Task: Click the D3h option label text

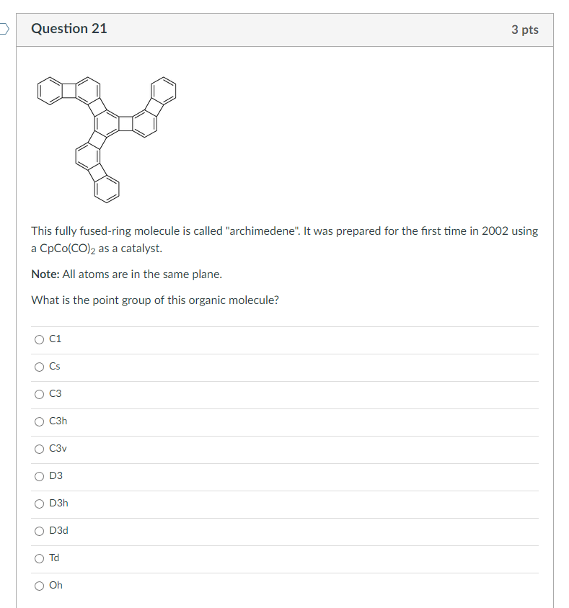Action: 58,503
